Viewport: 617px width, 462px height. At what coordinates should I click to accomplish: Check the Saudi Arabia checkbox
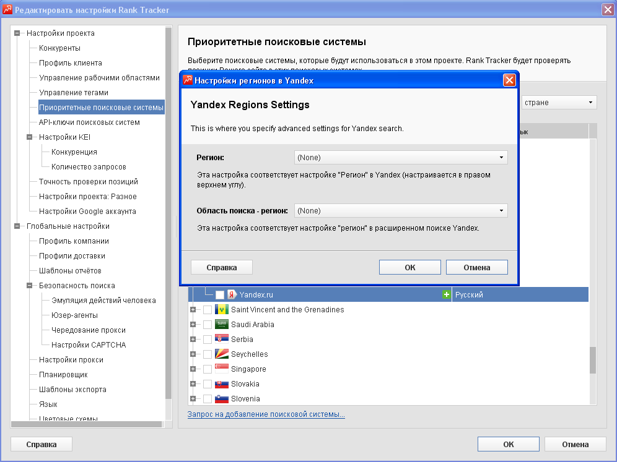(207, 325)
